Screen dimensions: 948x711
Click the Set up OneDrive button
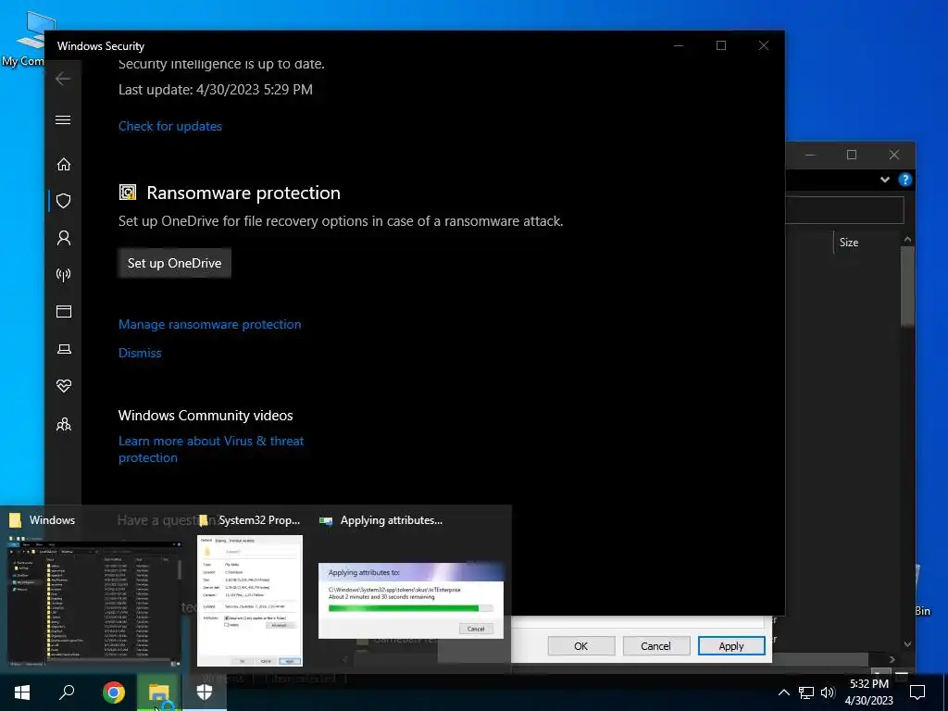174,263
